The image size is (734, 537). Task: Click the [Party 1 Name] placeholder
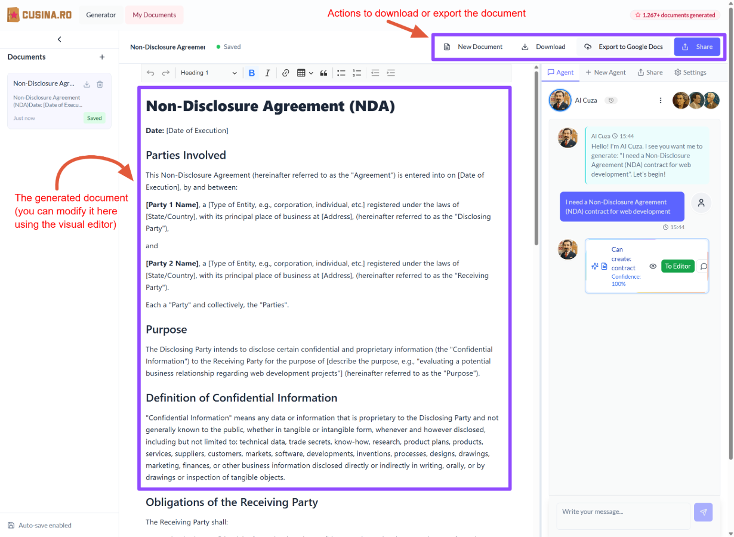click(x=172, y=205)
